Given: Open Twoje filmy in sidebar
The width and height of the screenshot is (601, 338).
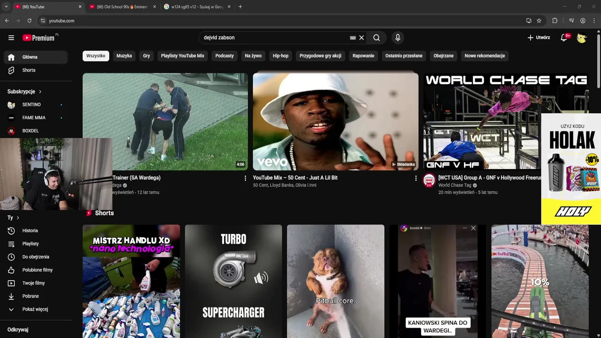Looking at the screenshot, I should pos(37,283).
